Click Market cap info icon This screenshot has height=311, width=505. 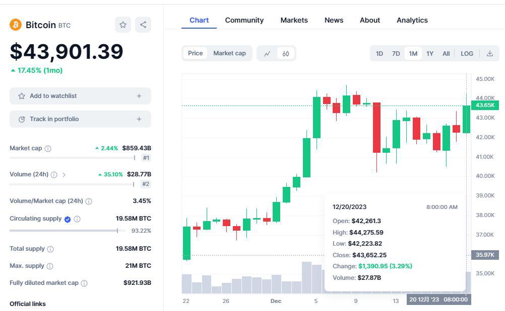(48, 149)
